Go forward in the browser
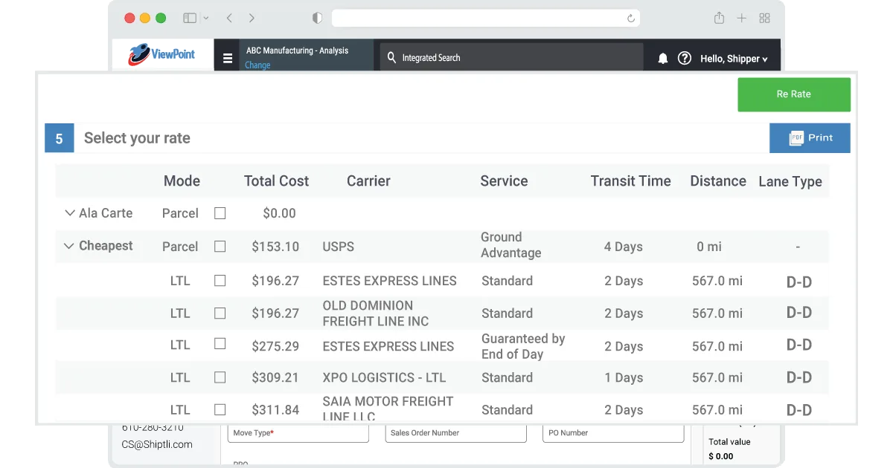The width and height of the screenshot is (893, 468). point(252,18)
